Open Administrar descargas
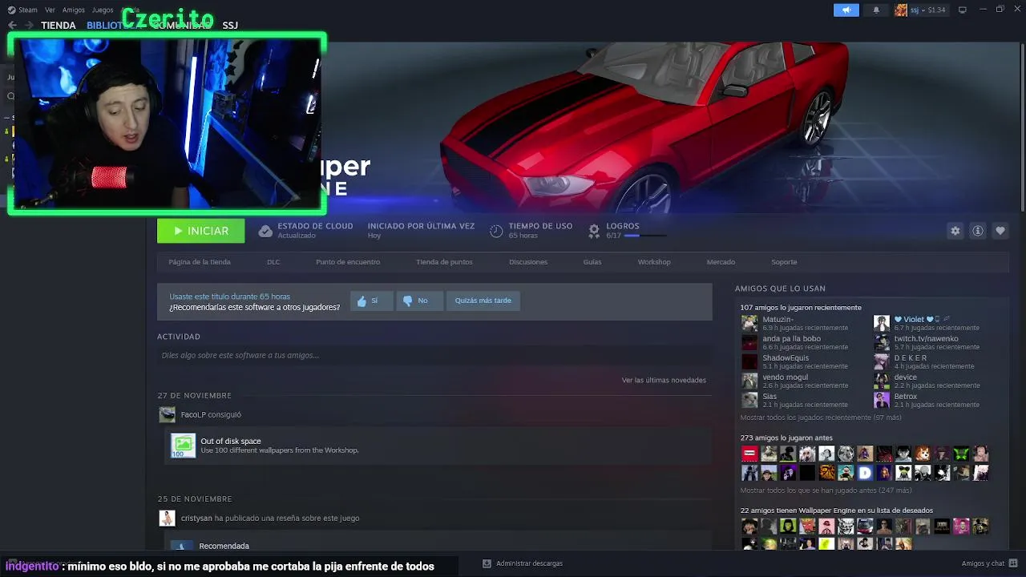This screenshot has width=1026, height=577. 523,563
